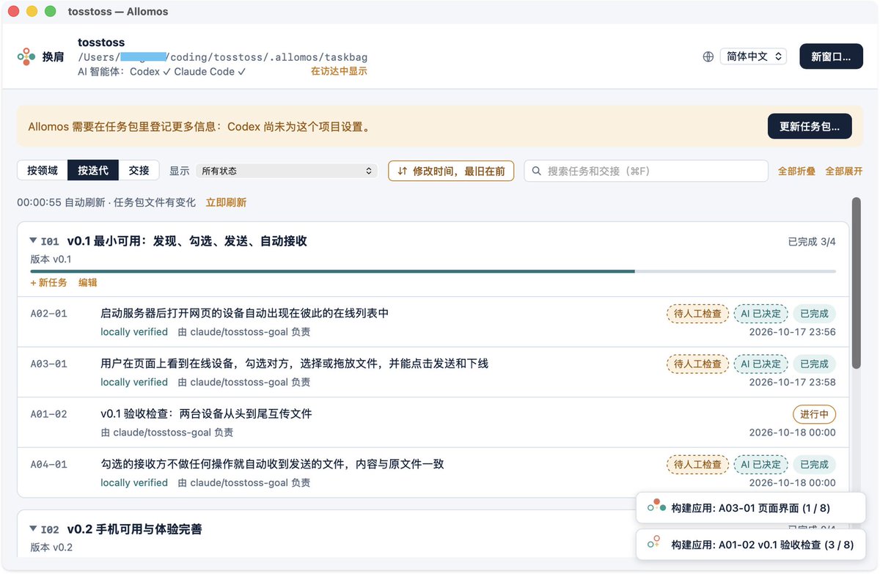Viewport: 880px width, 574px height.
Task: Collapse the I02 iteration triangle
Action: click(x=33, y=529)
